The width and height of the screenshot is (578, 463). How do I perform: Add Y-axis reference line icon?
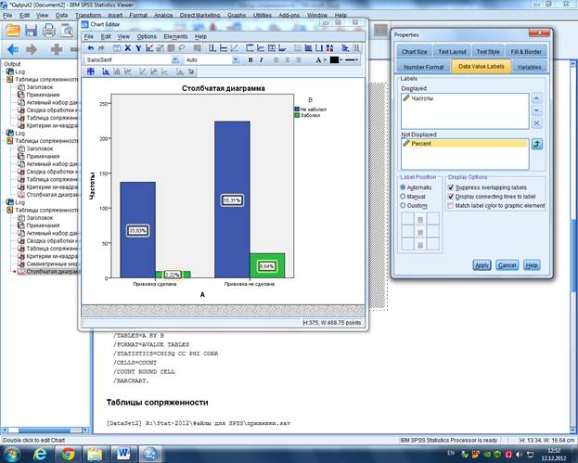224,48
